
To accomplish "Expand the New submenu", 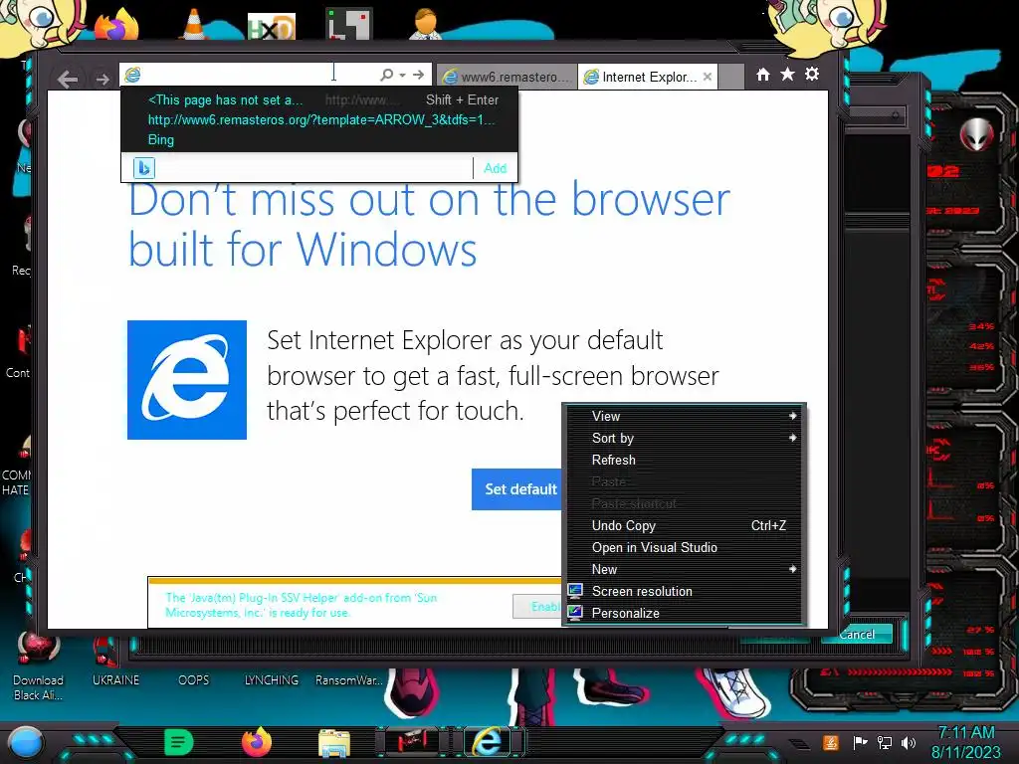I will [x=685, y=570].
